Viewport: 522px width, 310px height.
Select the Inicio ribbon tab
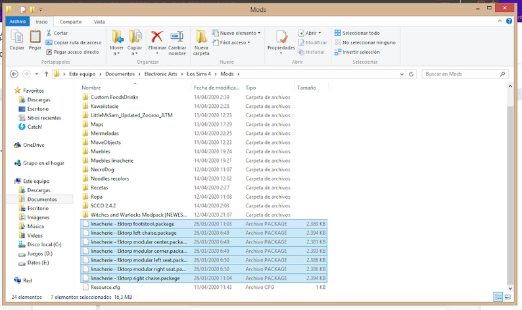(x=41, y=22)
